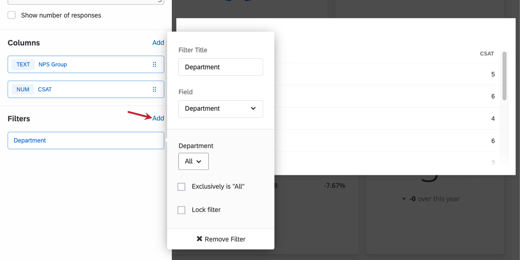
Task: Select the Department filter item
Action: 86,141
